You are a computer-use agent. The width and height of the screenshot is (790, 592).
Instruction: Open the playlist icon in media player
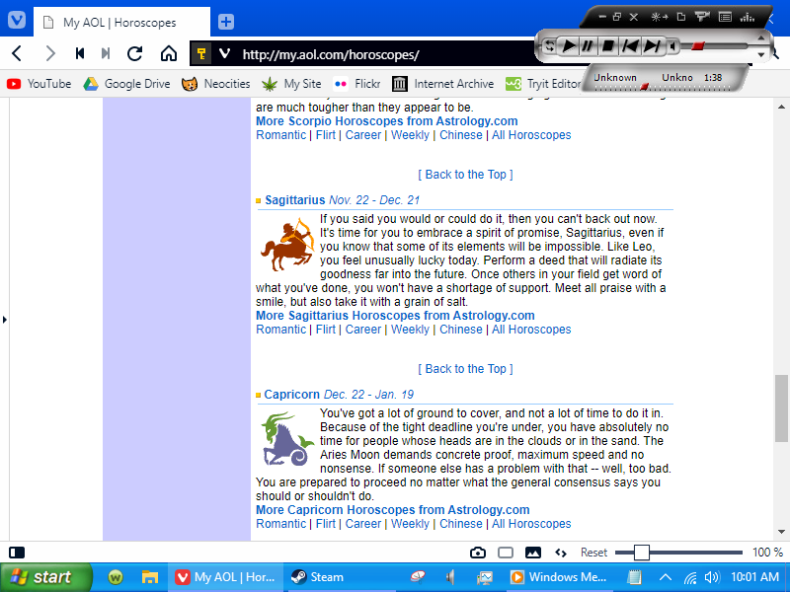point(725,17)
